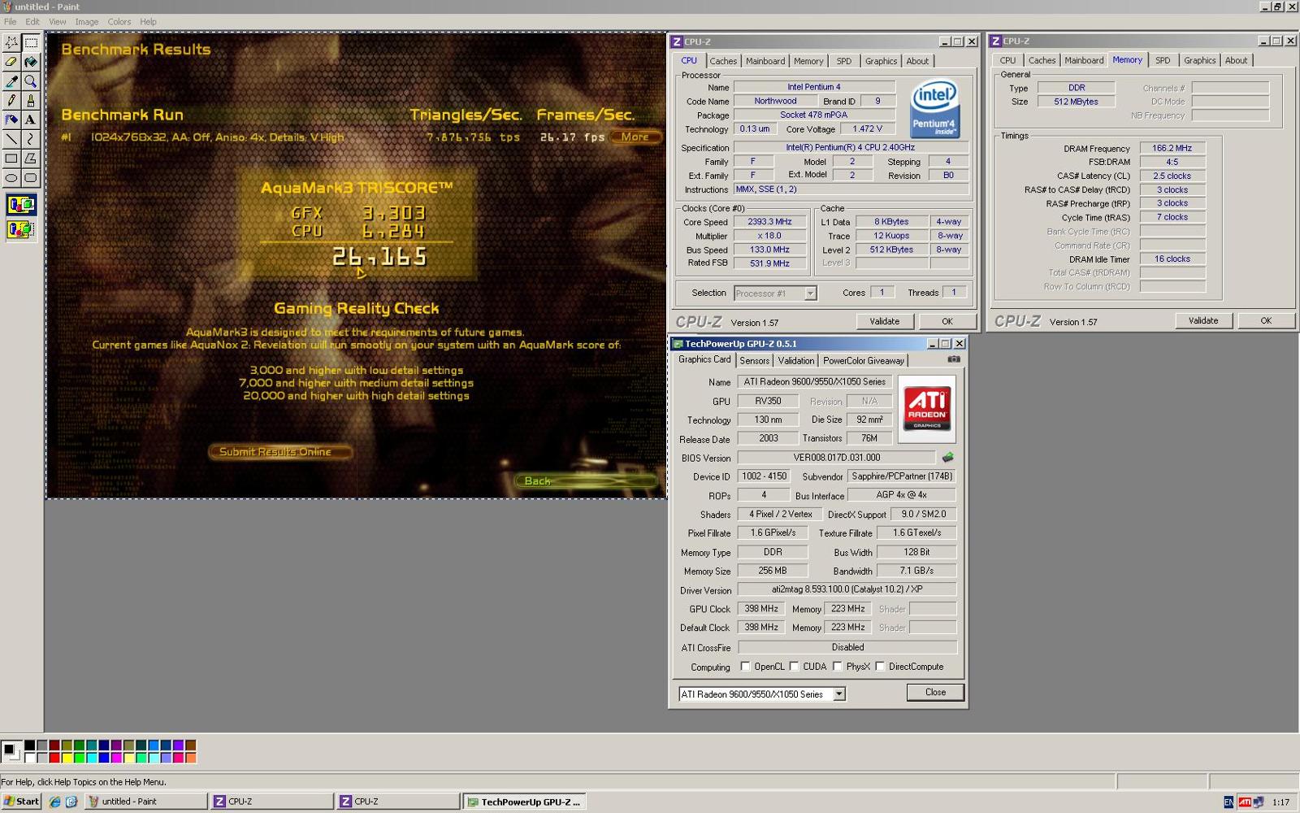Toggle the DirectCompute checkbox in GPU-Z
The image size is (1300, 813).
(880, 667)
